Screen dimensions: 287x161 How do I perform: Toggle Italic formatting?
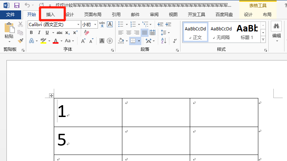(39, 33)
